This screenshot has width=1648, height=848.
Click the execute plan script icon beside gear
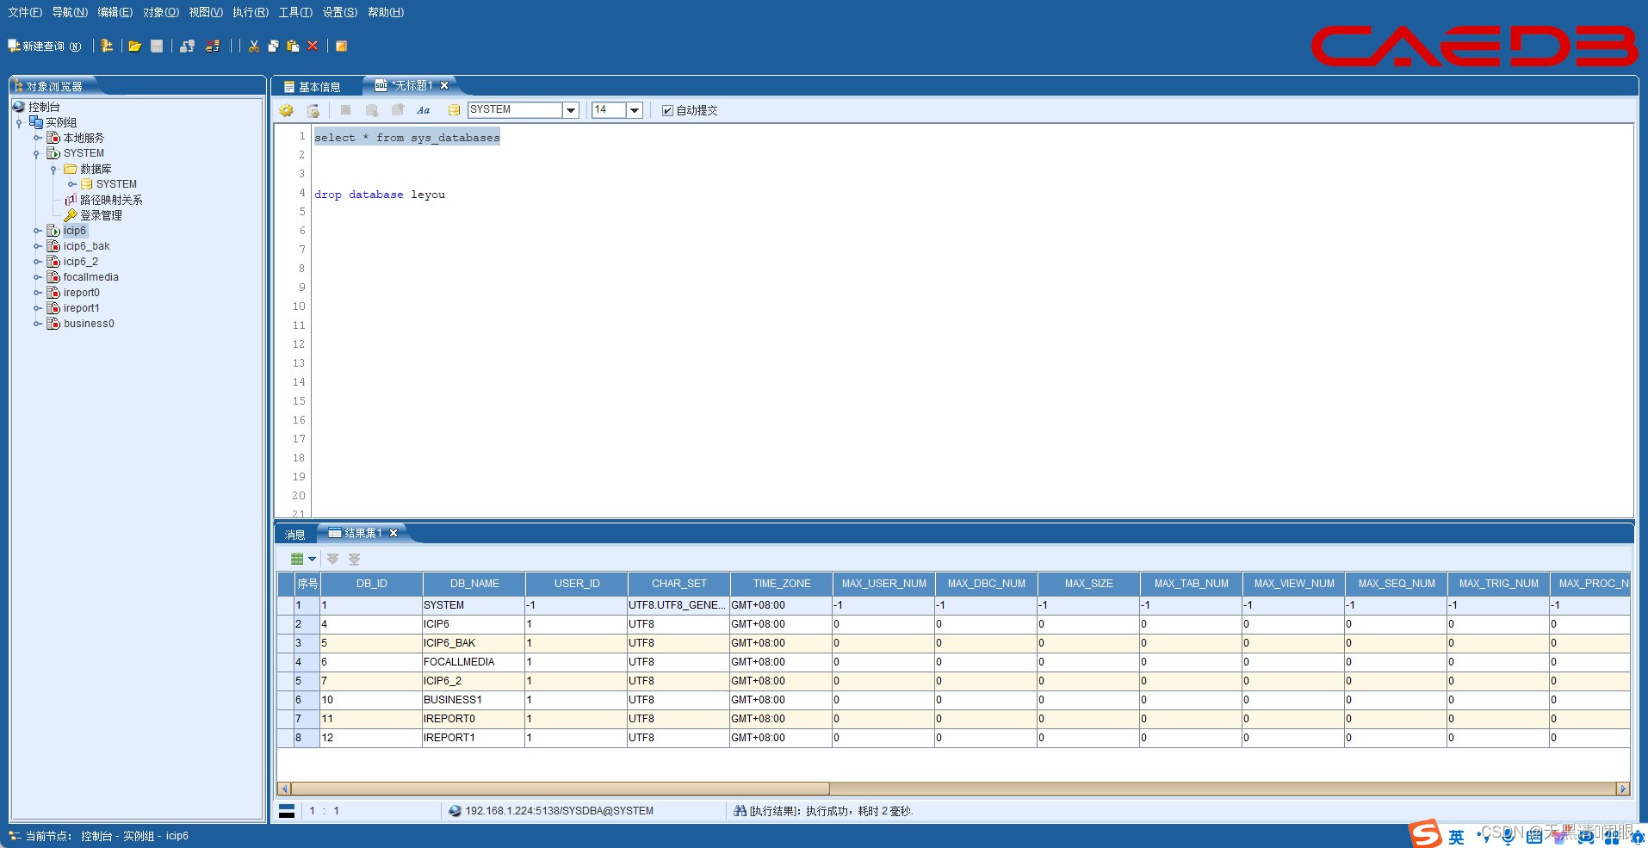click(313, 110)
